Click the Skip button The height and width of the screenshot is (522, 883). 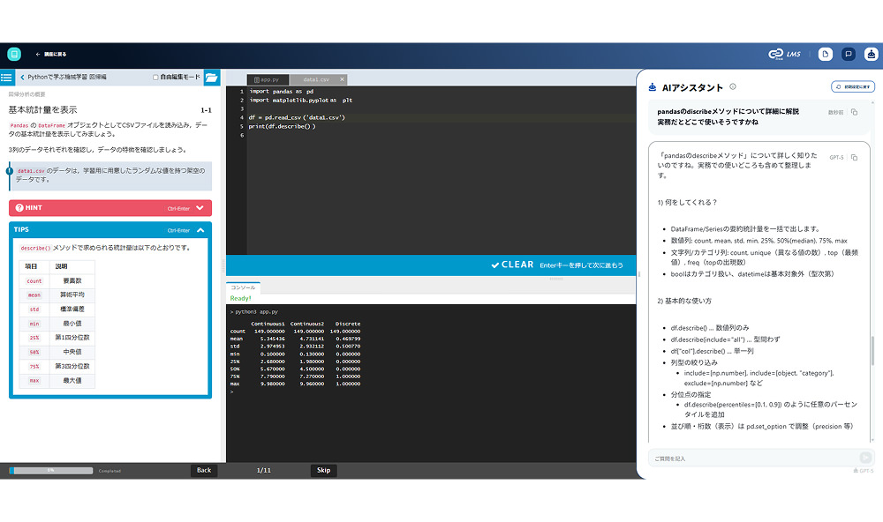[323, 470]
